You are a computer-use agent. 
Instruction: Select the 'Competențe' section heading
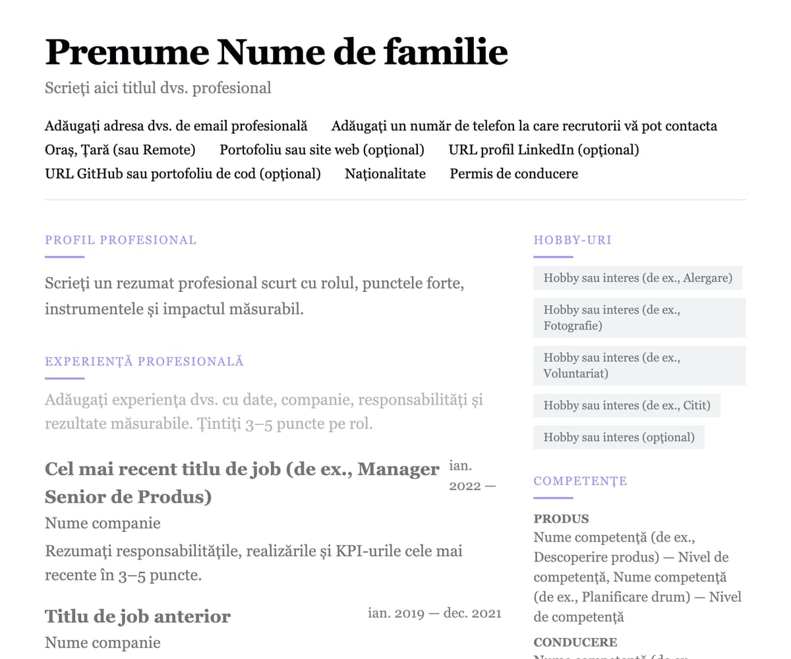click(x=580, y=481)
